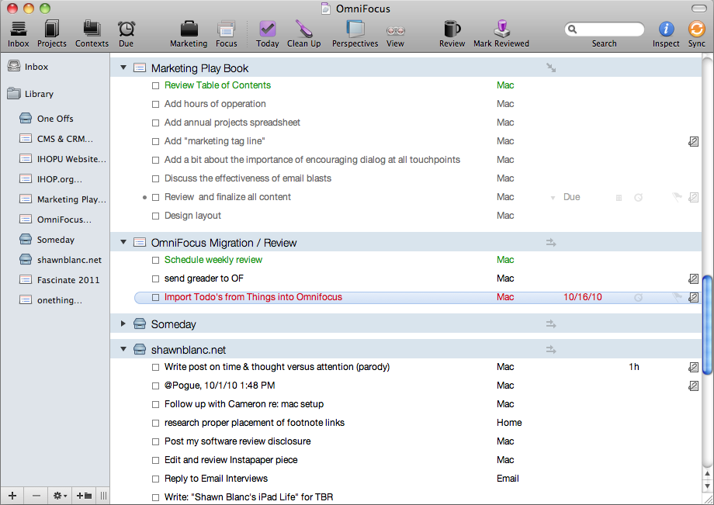Mark 'Schedule weekly review' as complete

(x=156, y=260)
